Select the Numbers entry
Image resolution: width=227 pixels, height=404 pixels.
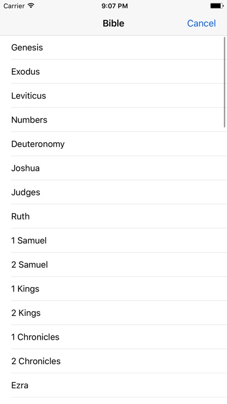pyautogui.click(x=113, y=120)
